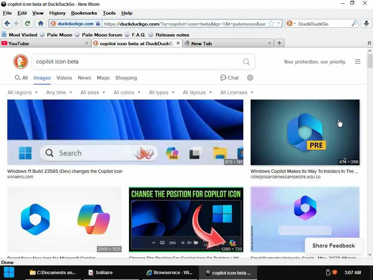The width and height of the screenshot is (373, 280).
Task: Open the address bar history dropdown arrow
Action: point(278,24)
